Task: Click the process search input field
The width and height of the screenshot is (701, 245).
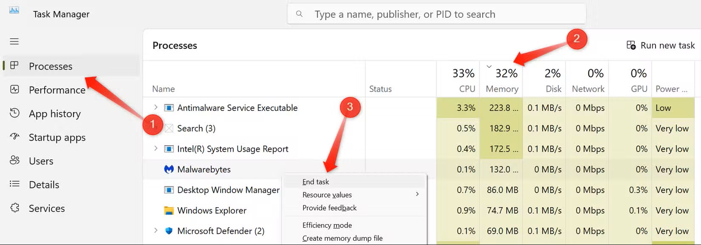Action: pos(437,14)
